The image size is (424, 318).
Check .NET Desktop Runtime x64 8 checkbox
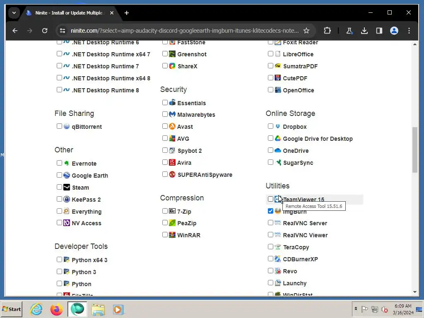[59, 77]
